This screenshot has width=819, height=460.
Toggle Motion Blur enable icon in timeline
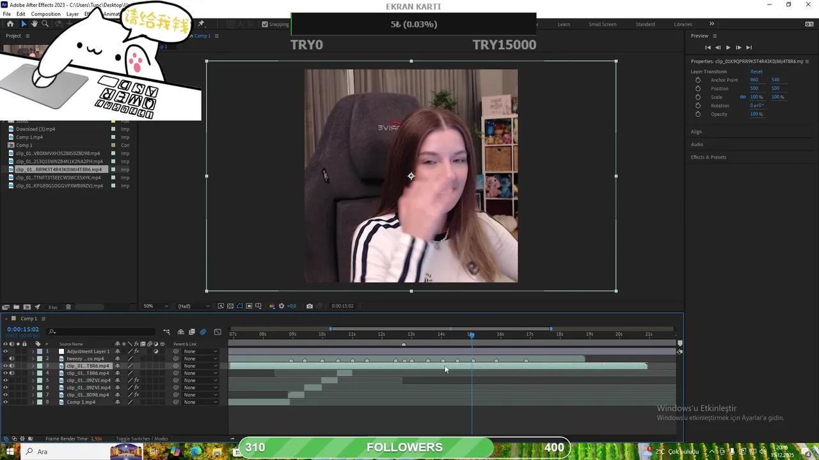(x=203, y=332)
